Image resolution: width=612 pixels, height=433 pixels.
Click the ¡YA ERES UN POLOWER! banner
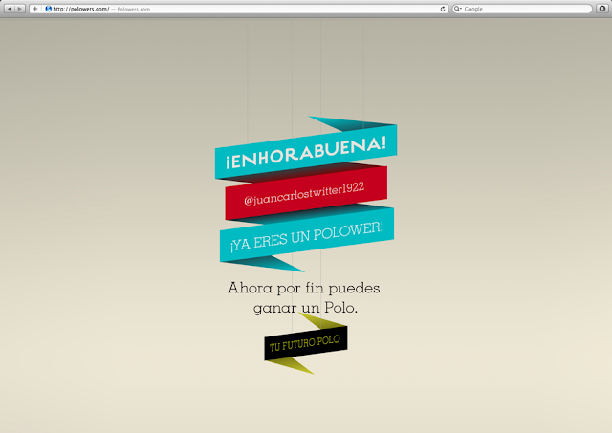pyautogui.click(x=307, y=235)
